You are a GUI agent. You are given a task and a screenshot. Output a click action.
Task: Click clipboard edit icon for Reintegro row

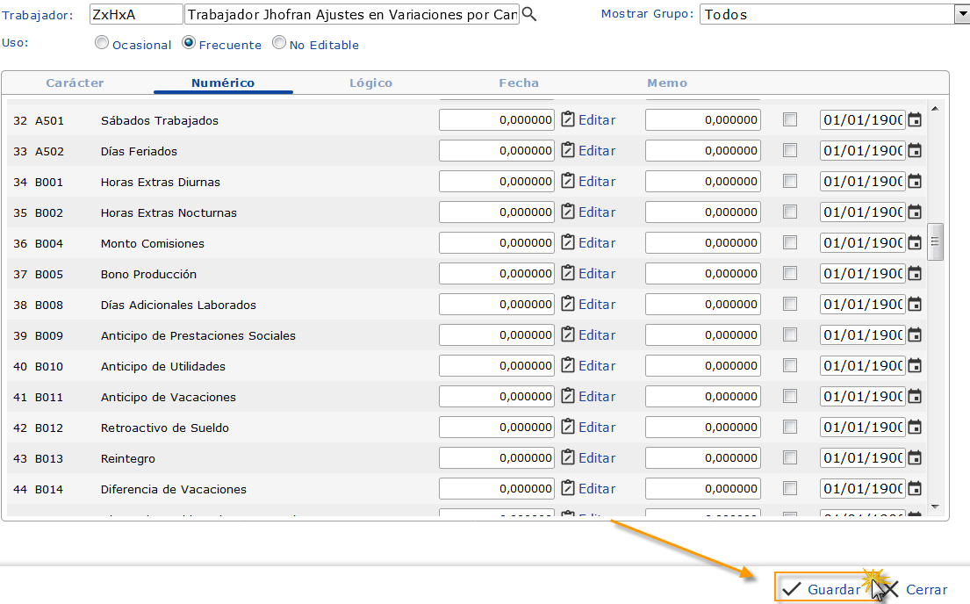click(568, 458)
